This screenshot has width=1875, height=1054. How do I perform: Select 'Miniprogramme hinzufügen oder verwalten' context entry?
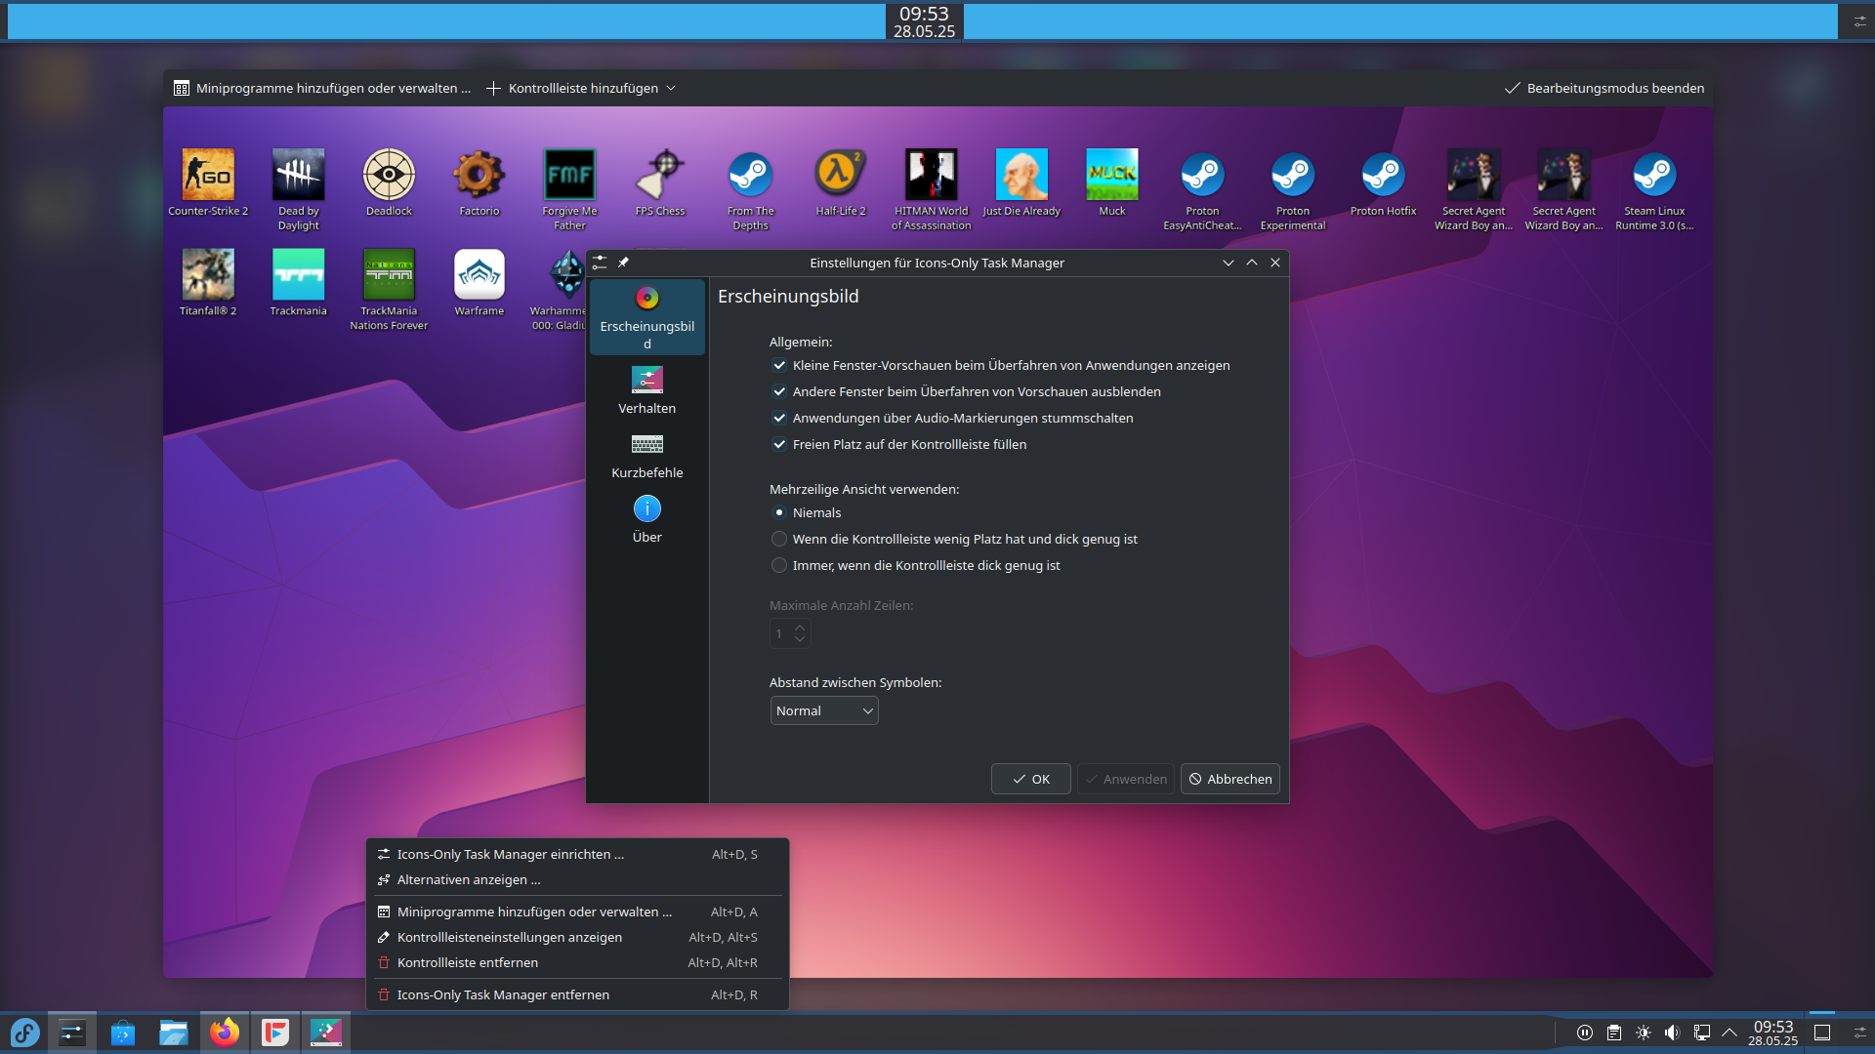577,912
